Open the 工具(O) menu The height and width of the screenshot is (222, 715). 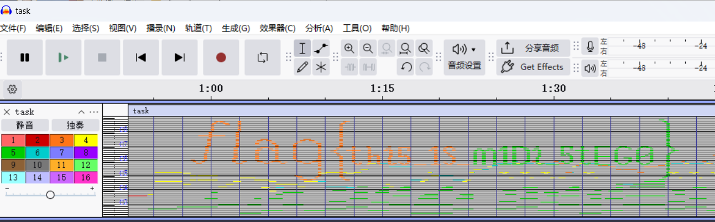(x=357, y=28)
